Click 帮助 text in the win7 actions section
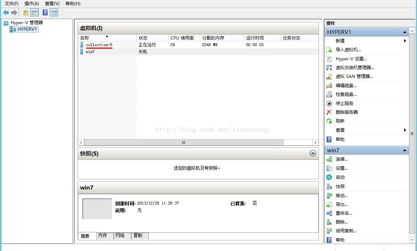 coord(340,240)
